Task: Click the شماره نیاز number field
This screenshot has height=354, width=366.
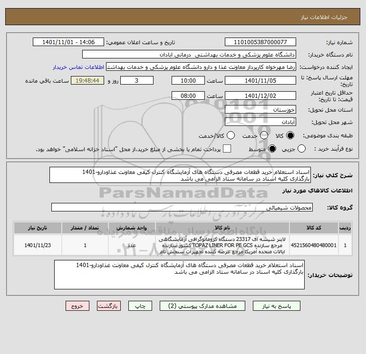Action: [260, 42]
